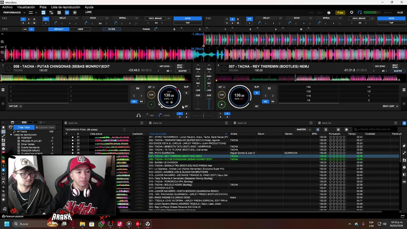
Task: Click the playlist palette icon on first blank list
Action: click(66, 123)
